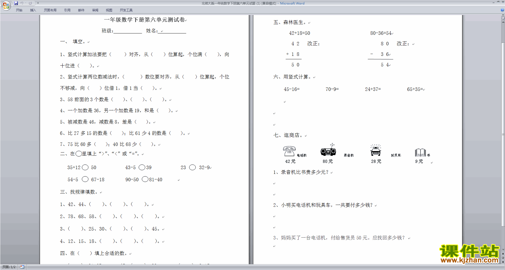Open the Office button menu
The height and width of the screenshot is (270, 505).
pos(6,5)
